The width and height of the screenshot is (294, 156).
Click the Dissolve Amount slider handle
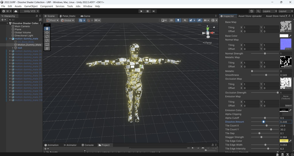click(264, 122)
